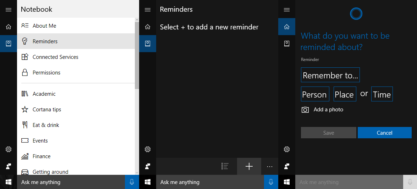
Task: Click Home icon in the new reminder panel sidebar
Action: [287, 27]
